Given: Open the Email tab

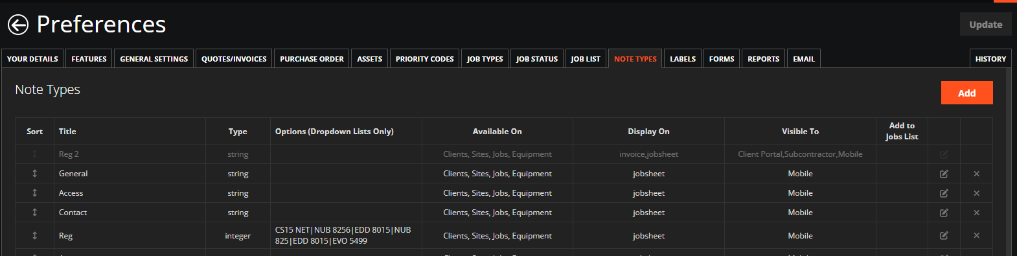Looking at the screenshot, I should pos(804,58).
